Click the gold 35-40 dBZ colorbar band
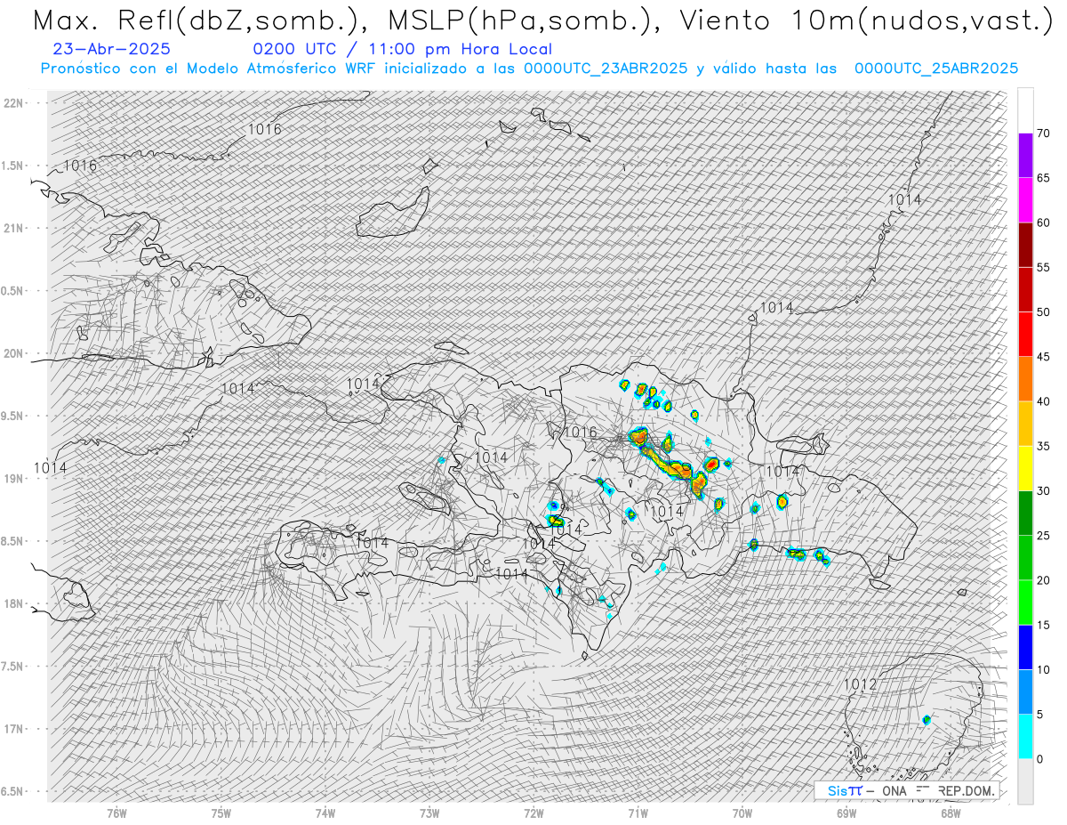This screenshot has width=1067, height=825. pos(1025,424)
